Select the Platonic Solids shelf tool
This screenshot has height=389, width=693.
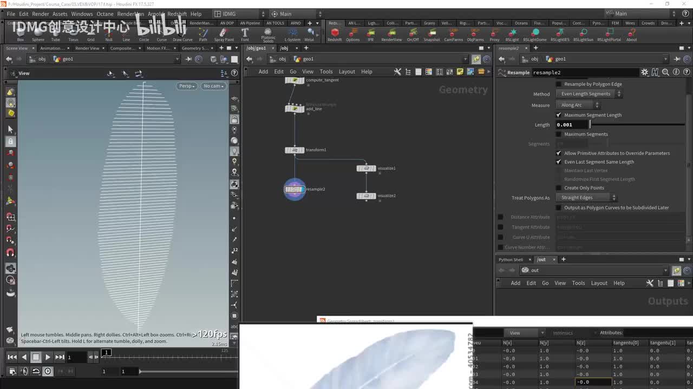coord(268,36)
